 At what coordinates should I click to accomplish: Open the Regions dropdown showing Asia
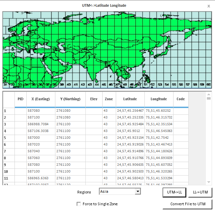(120, 191)
